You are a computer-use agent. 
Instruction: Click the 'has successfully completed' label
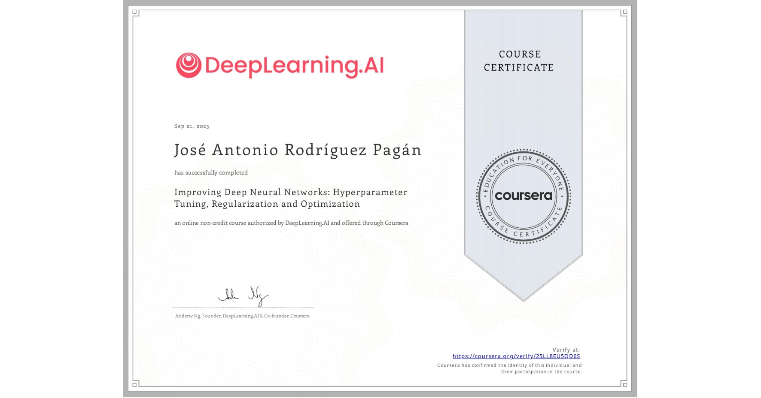point(211,172)
